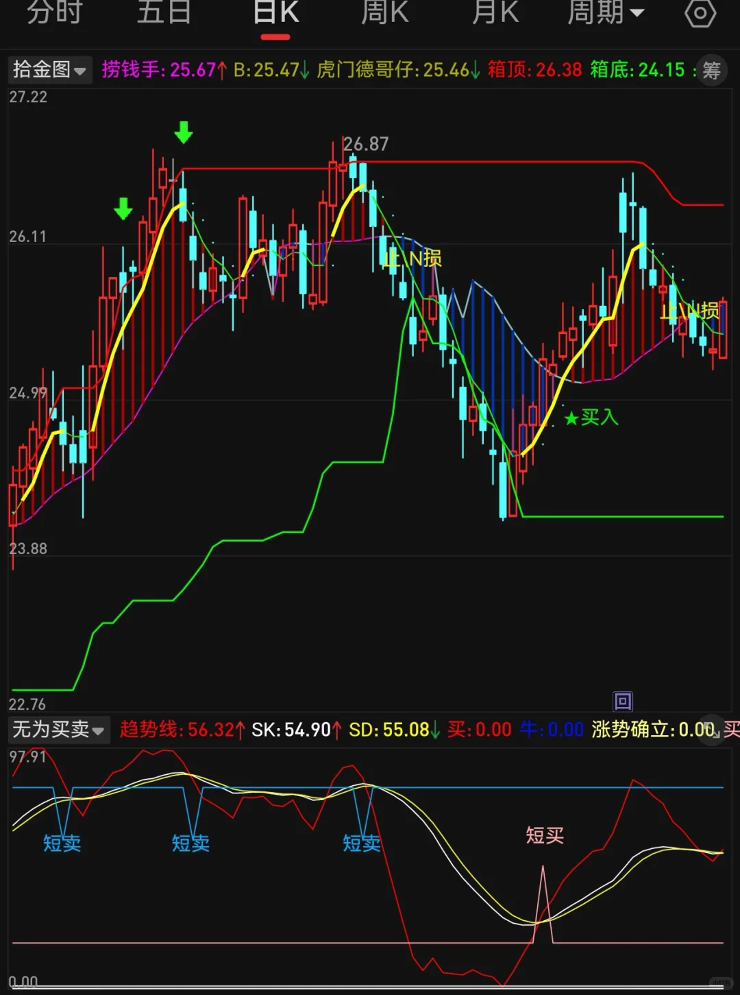Open chart settings via the hexagon icon
The width and height of the screenshot is (740, 995).
click(700, 12)
